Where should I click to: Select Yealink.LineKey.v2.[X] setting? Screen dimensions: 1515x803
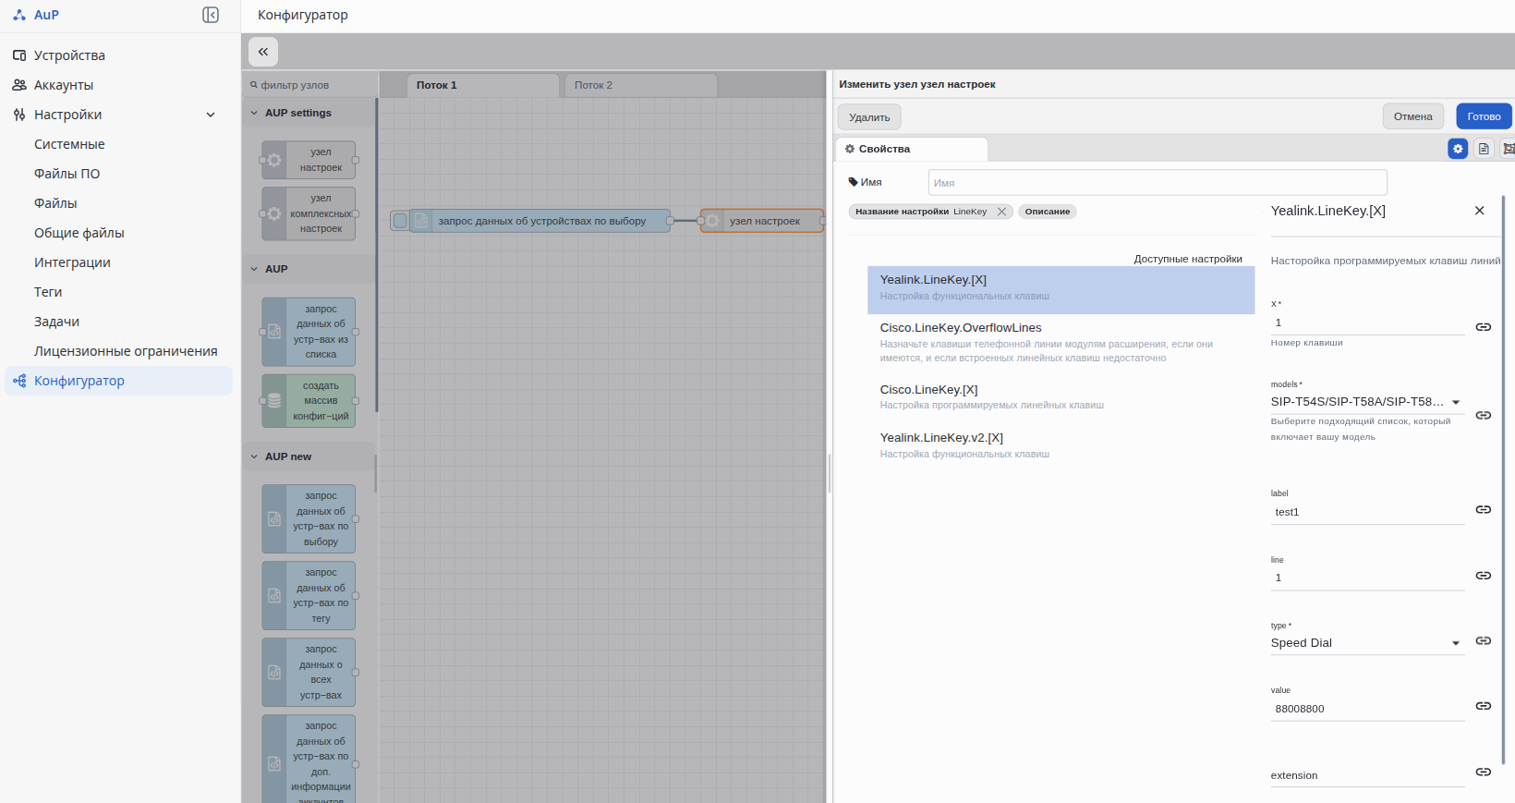click(1060, 447)
